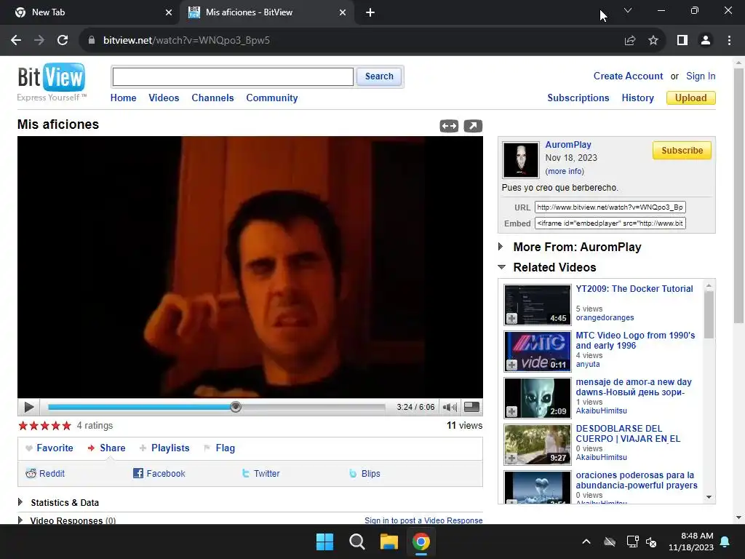Screen dimensions: 745x559
Task: Go to the Home page
Action: pyautogui.click(x=123, y=98)
